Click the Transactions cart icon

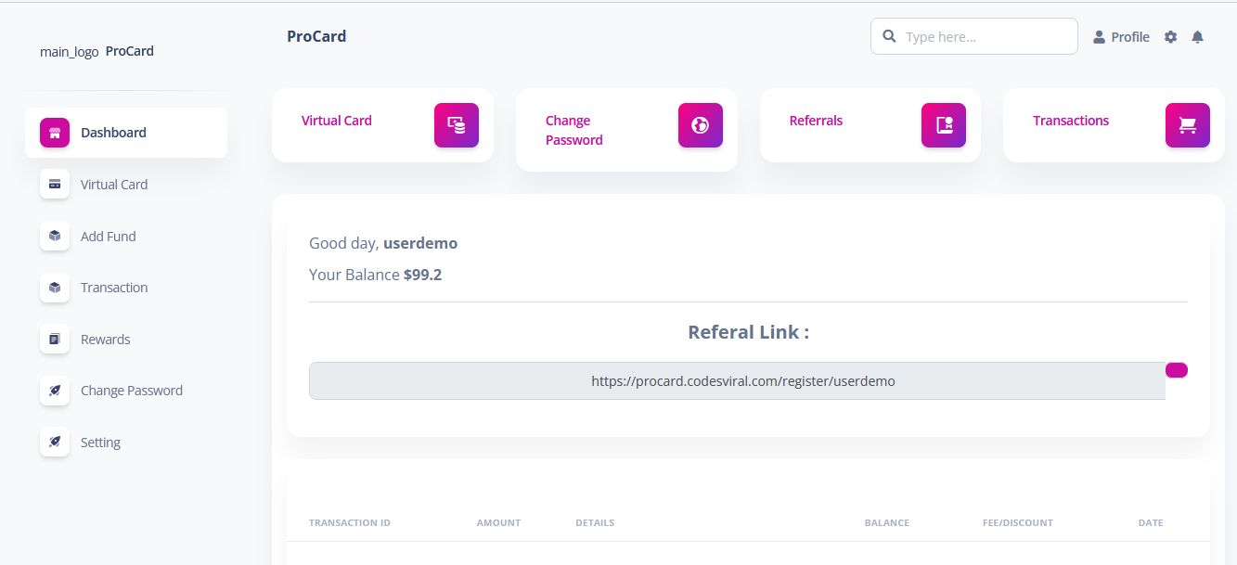1187,125
